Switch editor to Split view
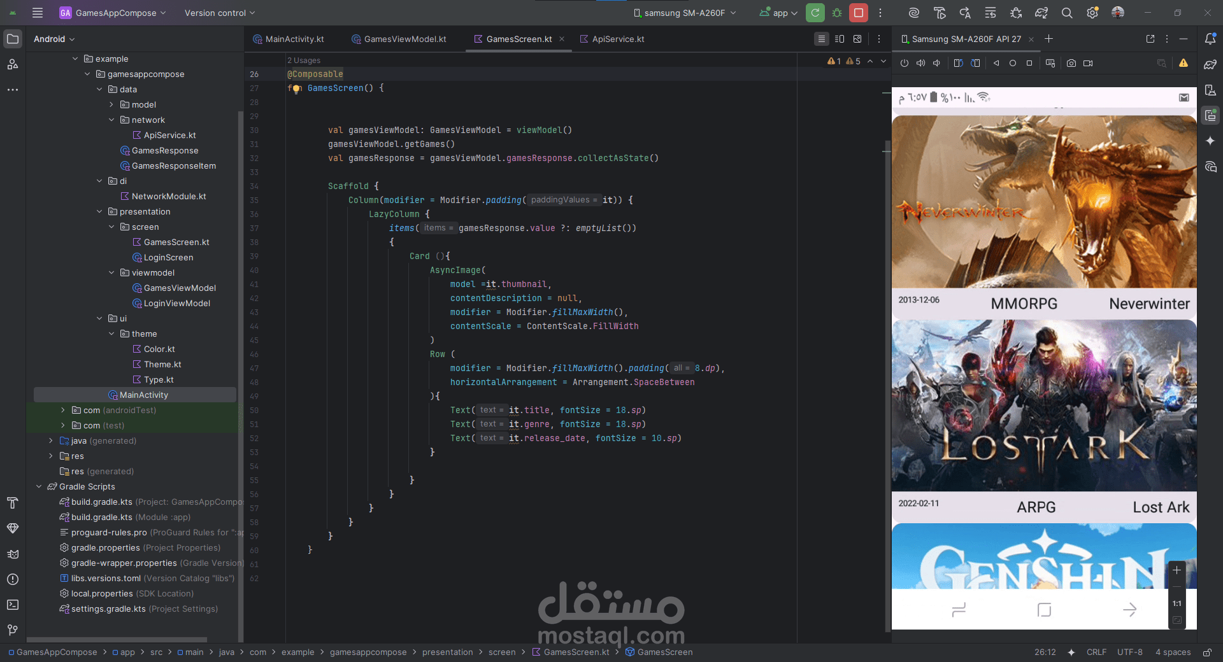The image size is (1223, 662). [x=840, y=39]
